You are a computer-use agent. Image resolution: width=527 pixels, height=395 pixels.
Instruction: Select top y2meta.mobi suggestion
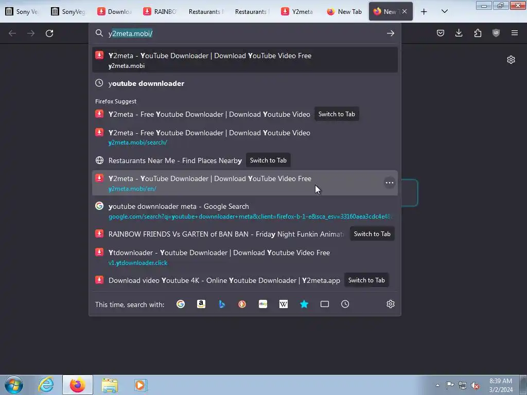click(x=244, y=60)
